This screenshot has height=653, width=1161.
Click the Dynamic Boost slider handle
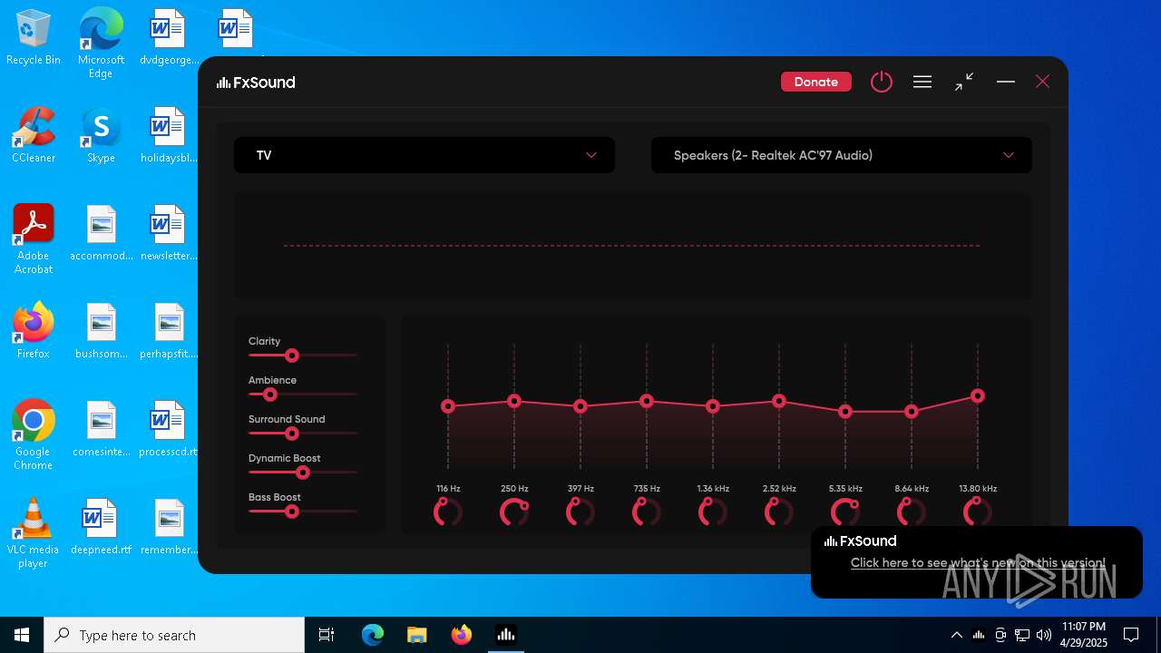click(303, 473)
